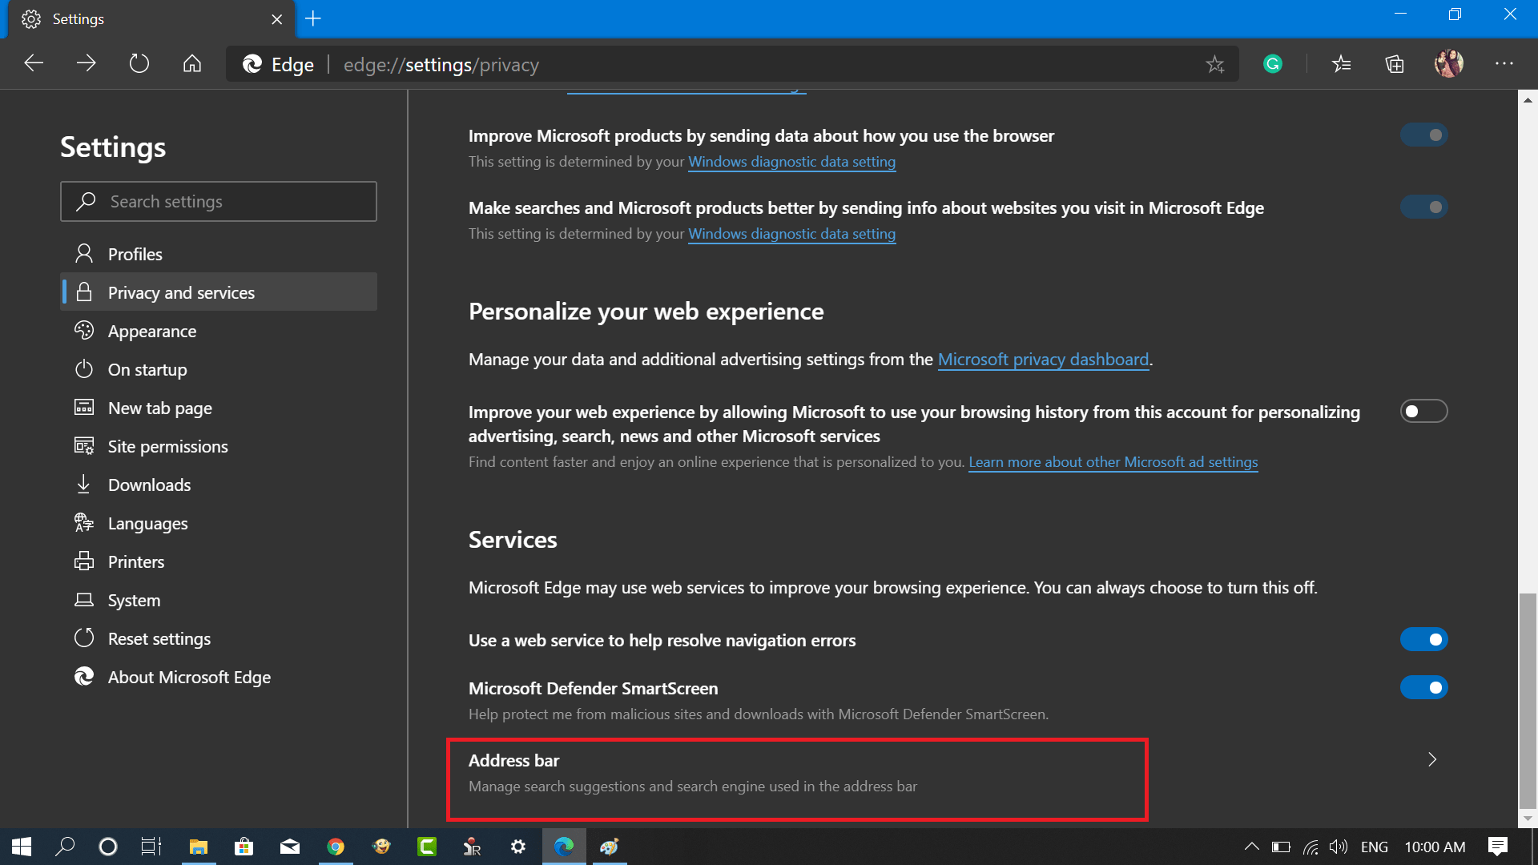Open System settings
Image resolution: width=1538 pixels, height=865 pixels.
[x=219, y=600]
